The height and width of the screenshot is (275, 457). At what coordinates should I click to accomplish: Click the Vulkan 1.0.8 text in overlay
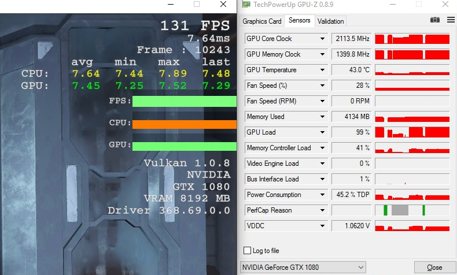tap(187, 163)
